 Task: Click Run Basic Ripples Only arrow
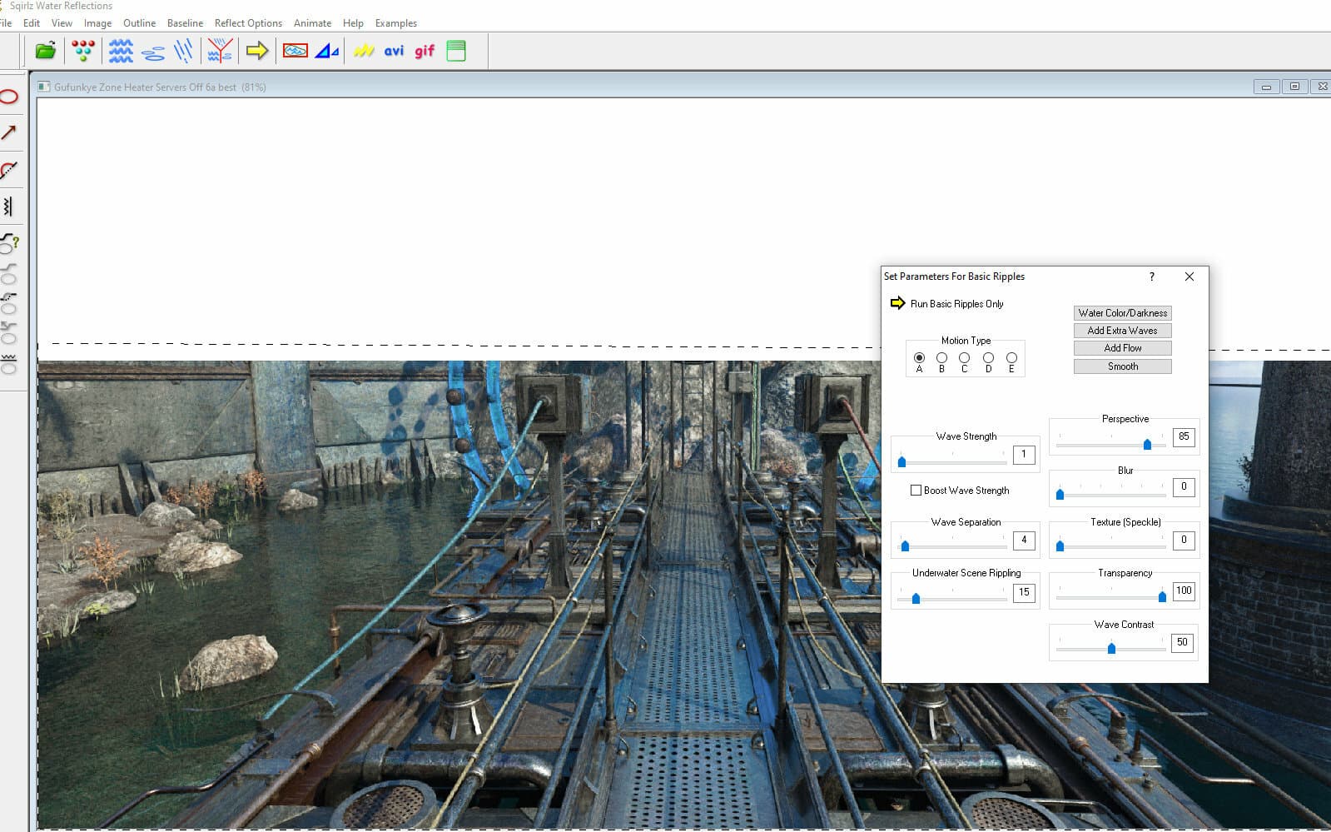[897, 303]
